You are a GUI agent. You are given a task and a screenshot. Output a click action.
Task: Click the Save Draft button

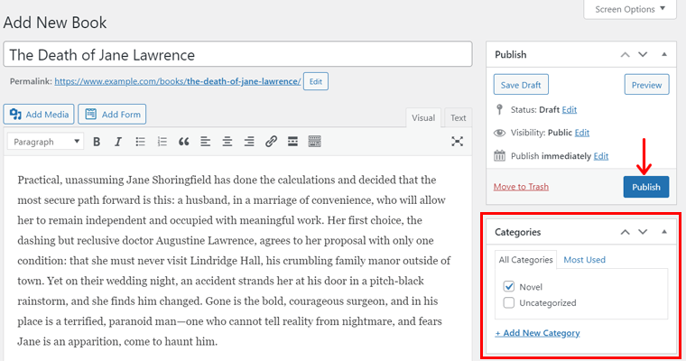pos(520,85)
